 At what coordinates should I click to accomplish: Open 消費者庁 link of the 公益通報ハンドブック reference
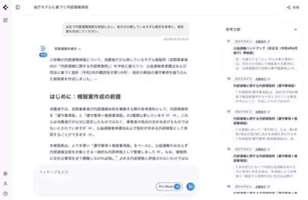tap(263, 42)
